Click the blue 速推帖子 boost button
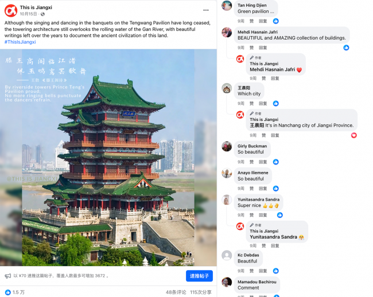The height and width of the screenshot is (297, 373). point(199,276)
